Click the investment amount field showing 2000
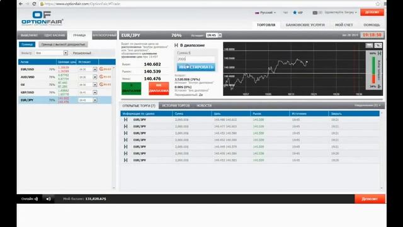The height and width of the screenshot is (227, 403). (196, 59)
